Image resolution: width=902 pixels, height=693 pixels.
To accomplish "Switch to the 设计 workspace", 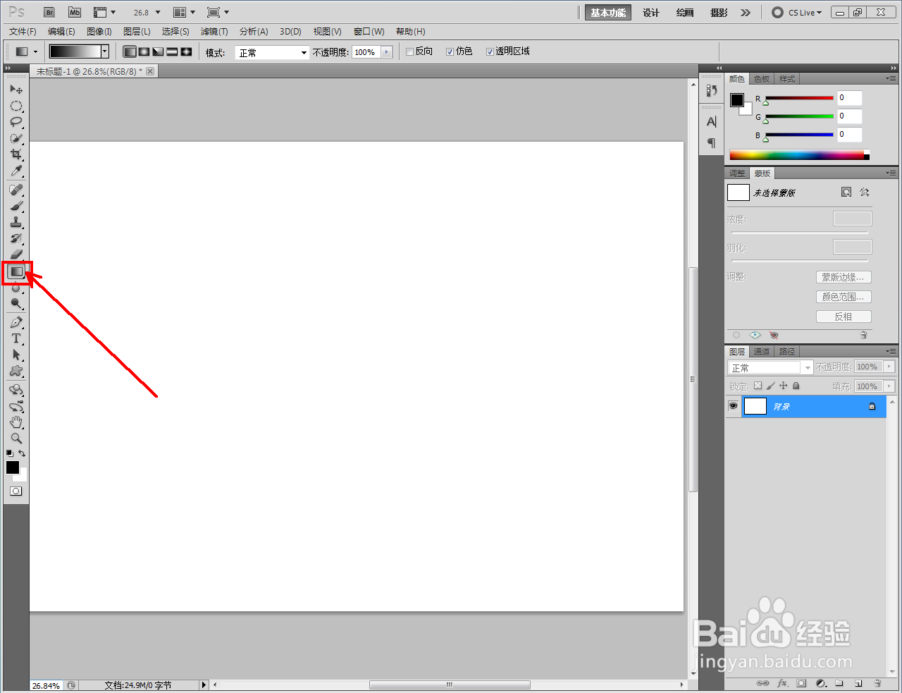I will (651, 13).
